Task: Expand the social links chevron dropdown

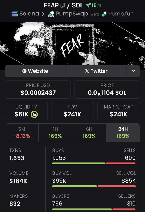Action: tap(133, 71)
